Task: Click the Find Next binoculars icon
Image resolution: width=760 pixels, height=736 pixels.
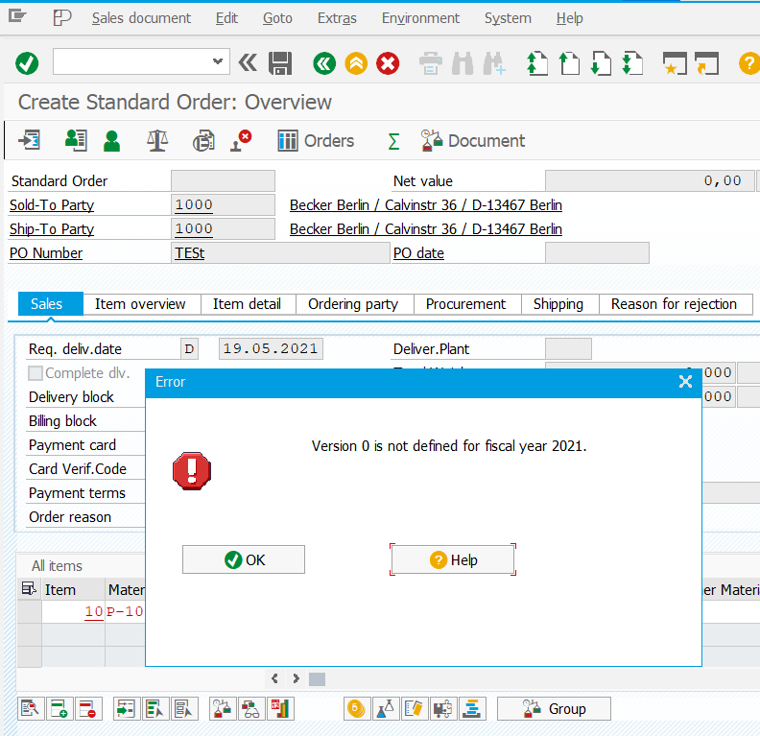Action: click(x=494, y=63)
